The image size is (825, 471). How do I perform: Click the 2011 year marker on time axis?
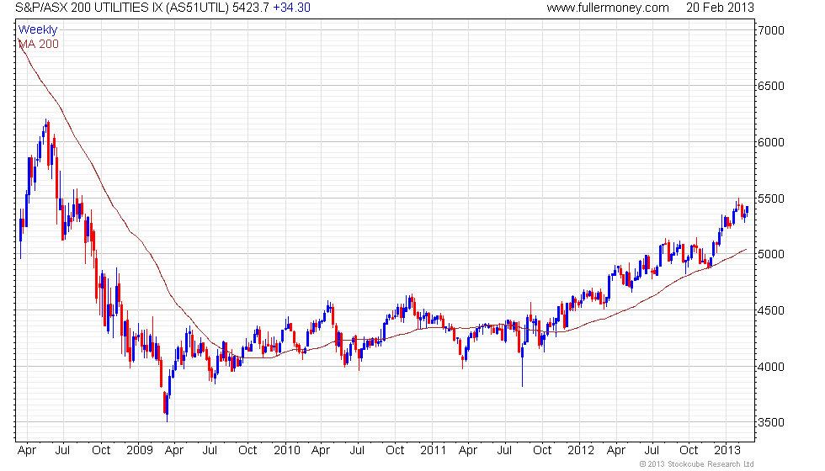(x=433, y=450)
